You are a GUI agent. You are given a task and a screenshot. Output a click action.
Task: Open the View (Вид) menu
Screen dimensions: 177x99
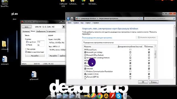tap(82, 23)
